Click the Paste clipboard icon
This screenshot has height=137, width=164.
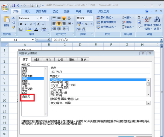pos(6,19)
